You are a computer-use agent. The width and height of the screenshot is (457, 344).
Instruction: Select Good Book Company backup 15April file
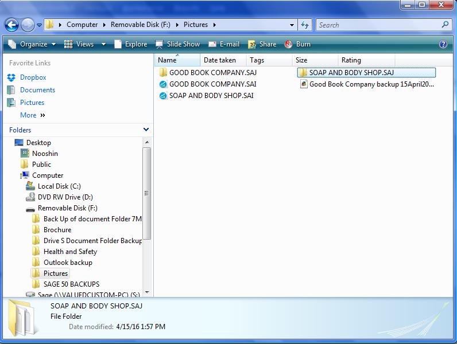tap(367, 84)
